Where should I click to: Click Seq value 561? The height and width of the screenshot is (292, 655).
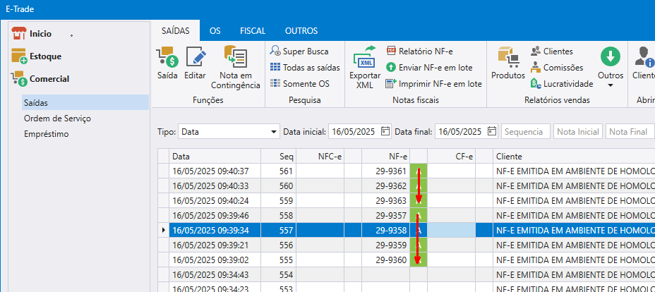pyautogui.click(x=287, y=171)
